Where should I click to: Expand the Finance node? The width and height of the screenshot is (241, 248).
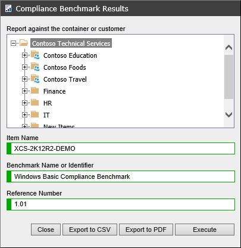coord(24,91)
